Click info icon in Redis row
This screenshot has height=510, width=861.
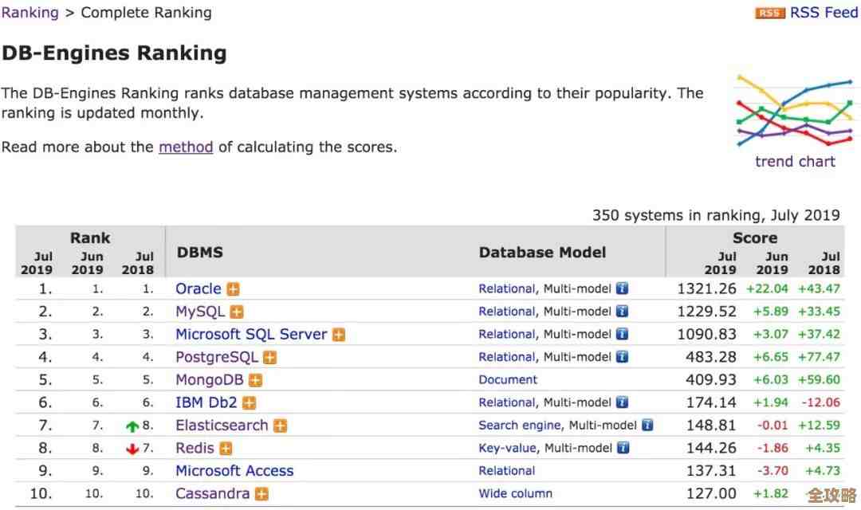(x=622, y=448)
